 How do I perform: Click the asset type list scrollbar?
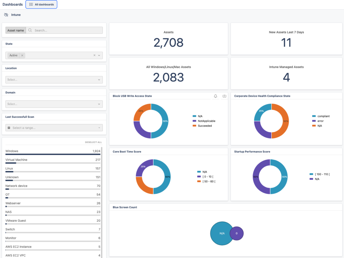point(101,203)
